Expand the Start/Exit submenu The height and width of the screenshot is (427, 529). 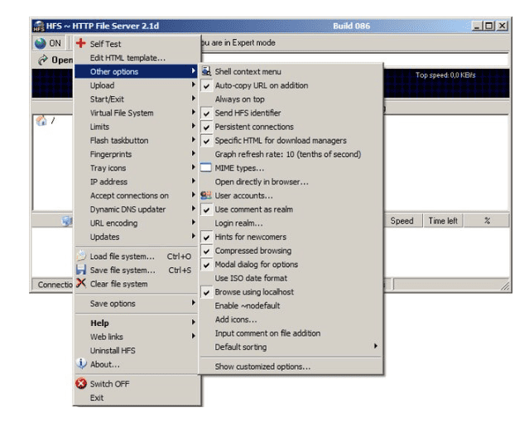tap(136, 99)
